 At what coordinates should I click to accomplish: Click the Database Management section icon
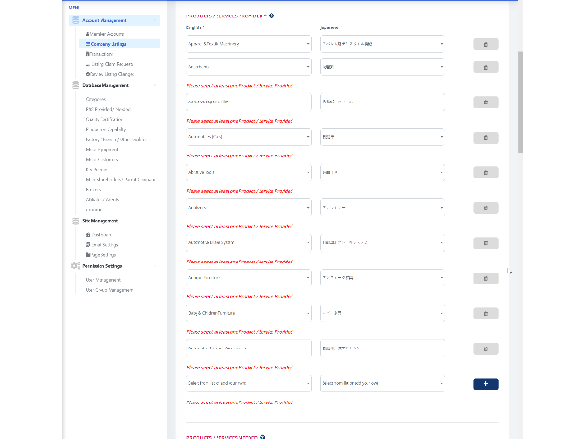point(75,85)
